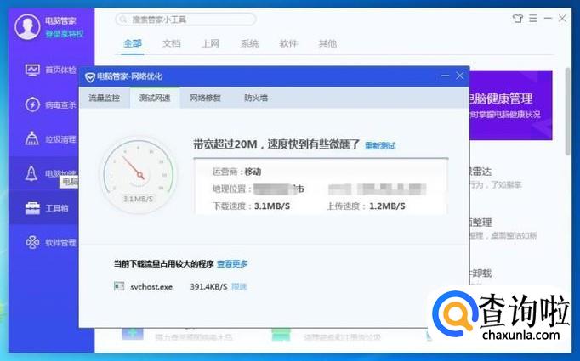
Task: Open 垃圾清理 cleanup in the sidebar
Action: tap(51, 139)
